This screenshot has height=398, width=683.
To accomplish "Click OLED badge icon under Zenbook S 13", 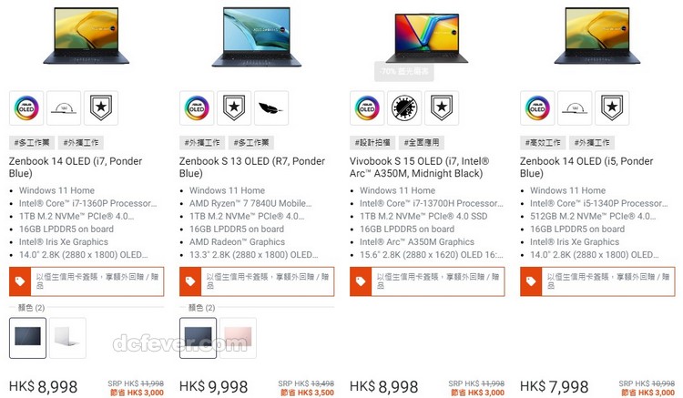I will (197, 108).
